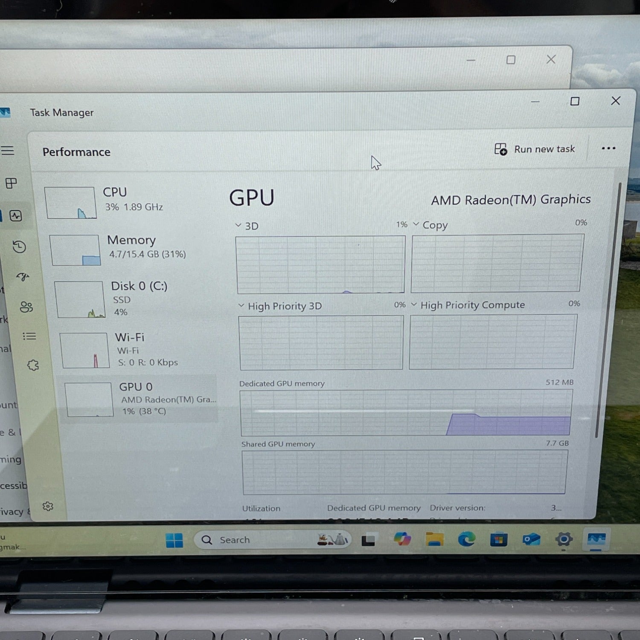Open the Details list sidebar icon

pos(29,336)
